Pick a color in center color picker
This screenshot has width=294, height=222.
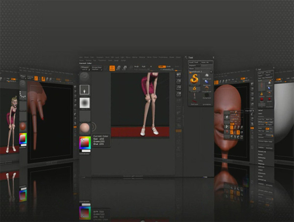85,143
